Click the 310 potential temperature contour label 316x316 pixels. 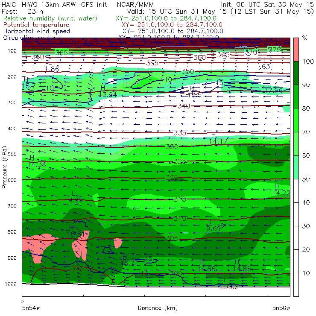(180, 219)
